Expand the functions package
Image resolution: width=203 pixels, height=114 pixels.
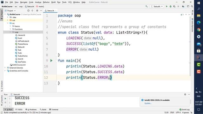10,29
